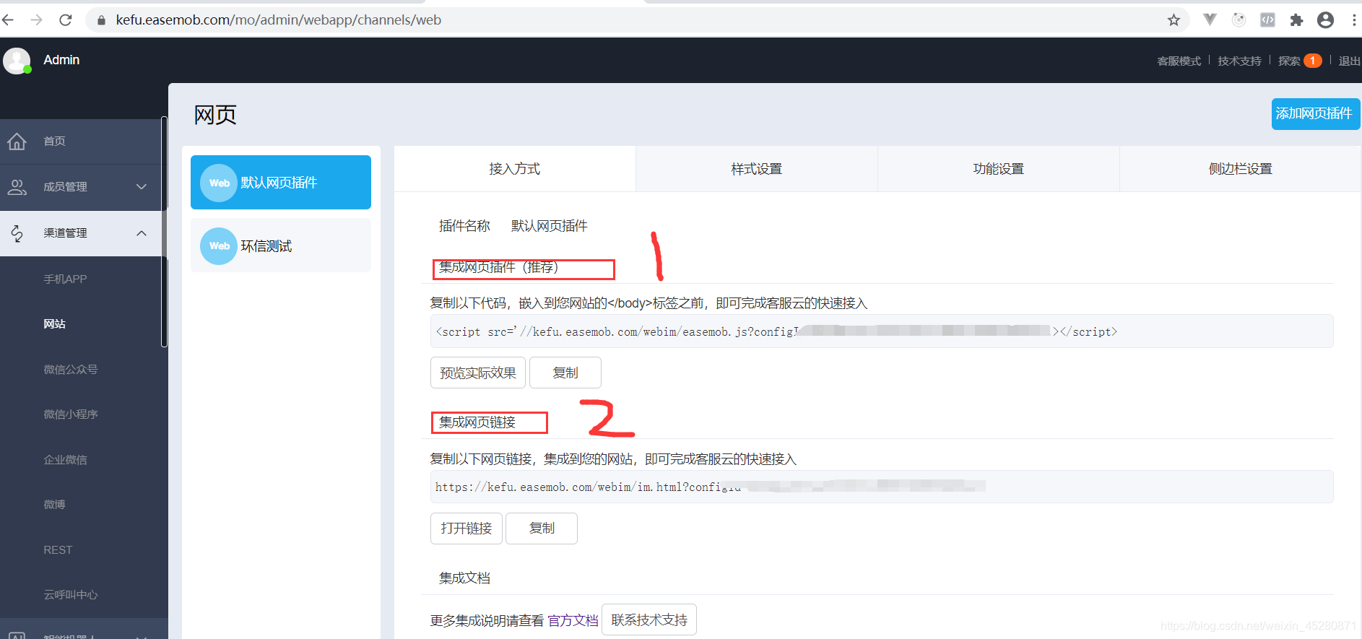Select the 环信测试 plugin item
The image size is (1362, 639).
coord(281,245)
